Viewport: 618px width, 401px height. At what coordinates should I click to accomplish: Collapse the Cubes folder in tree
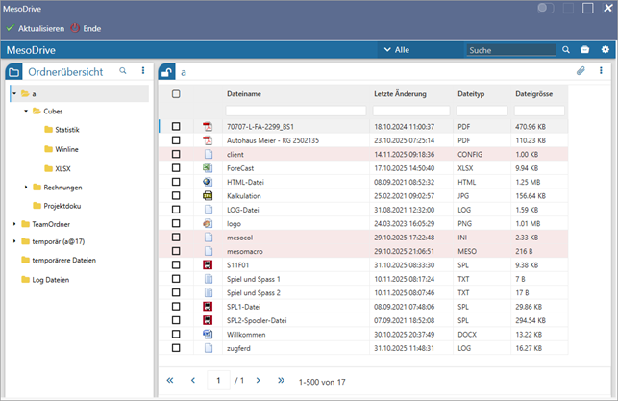[27, 112]
